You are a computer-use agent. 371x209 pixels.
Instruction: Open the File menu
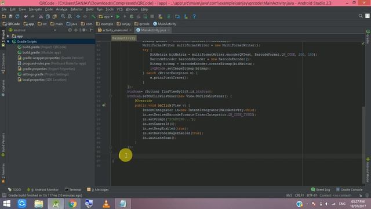click(4, 9)
